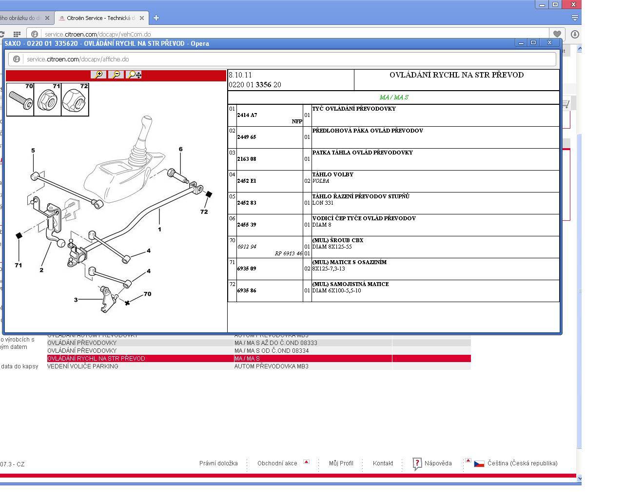Click part number 6935 86 in the table
This screenshot has width=624, height=499.
tap(246, 291)
